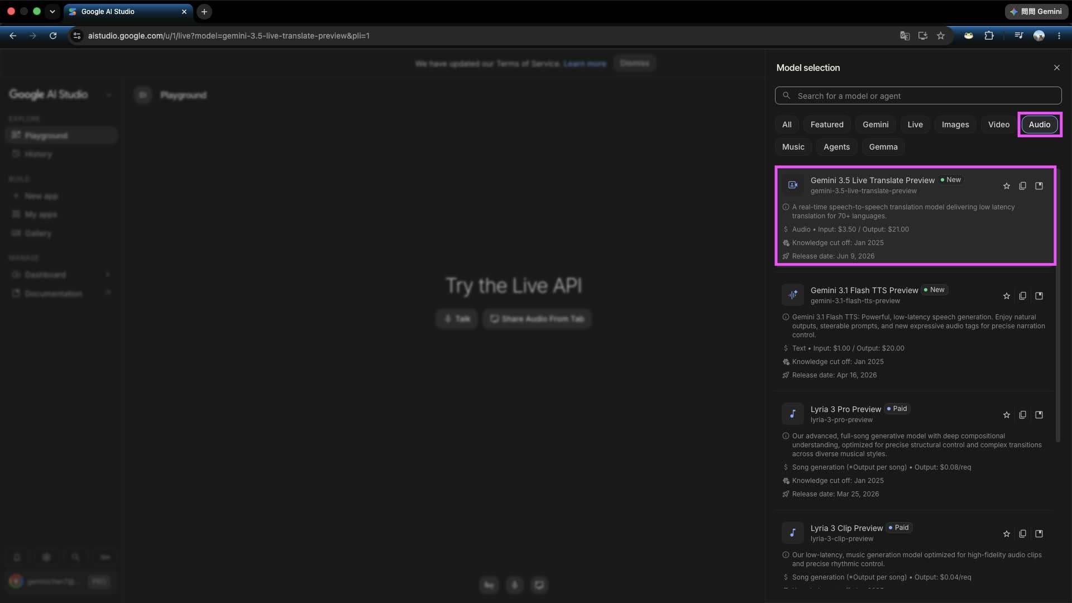Choose the Lyria 3 Clip Preview title
The image size is (1072, 603).
pos(847,528)
